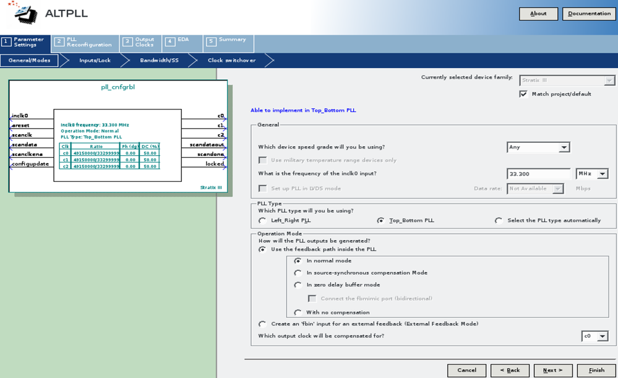Click the Stratix III label in diagram
Image resolution: width=618 pixels, height=378 pixels.
pos(211,187)
